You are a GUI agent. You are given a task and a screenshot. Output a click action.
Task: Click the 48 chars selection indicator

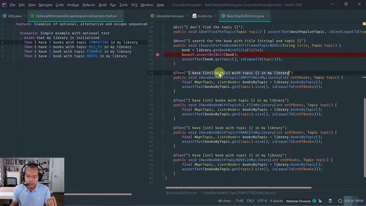click(224, 201)
